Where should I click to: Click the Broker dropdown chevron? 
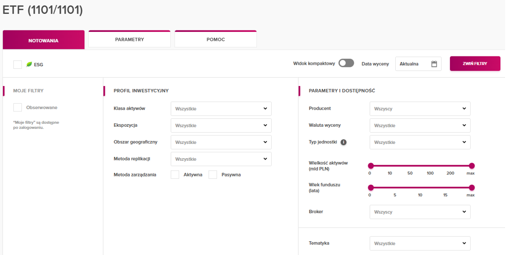pyautogui.click(x=464, y=212)
